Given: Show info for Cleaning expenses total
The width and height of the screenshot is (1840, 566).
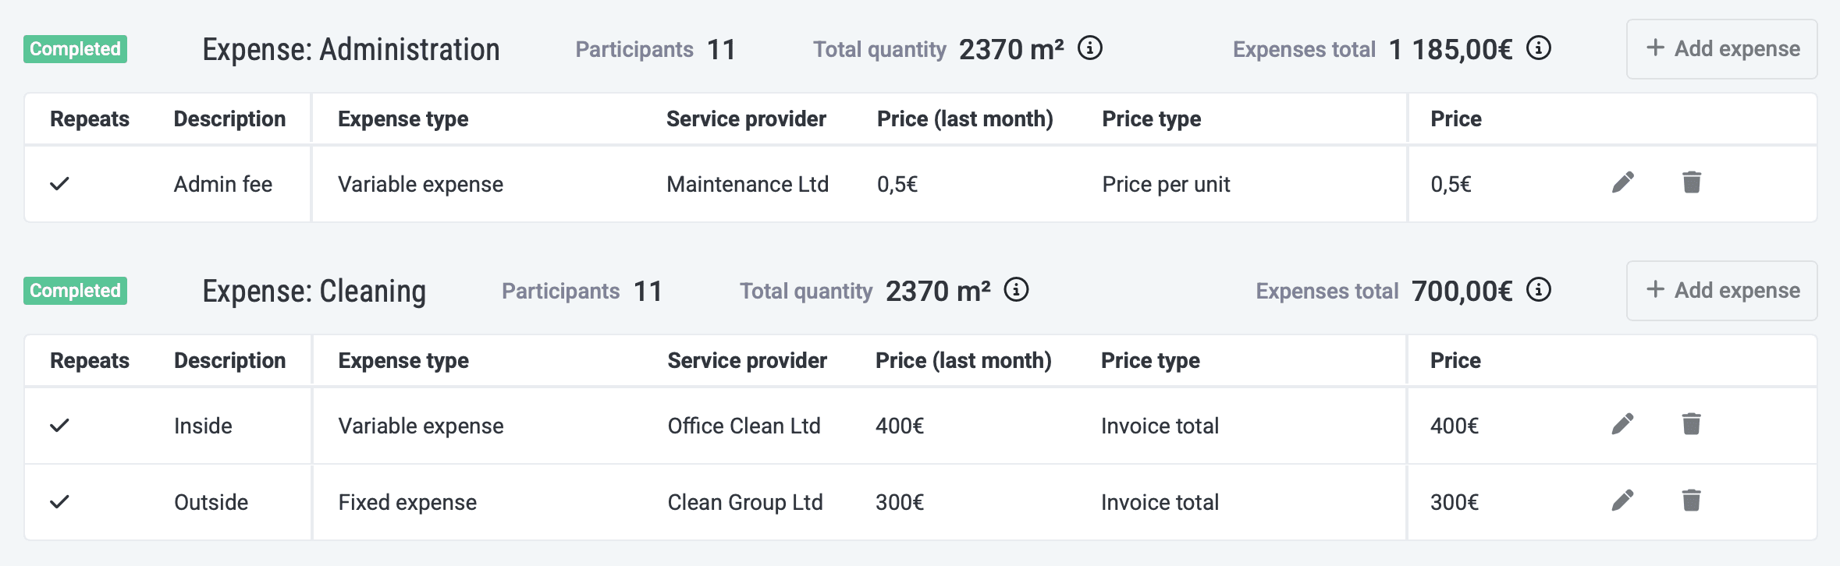Looking at the screenshot, I should [x=1539, y=290].
